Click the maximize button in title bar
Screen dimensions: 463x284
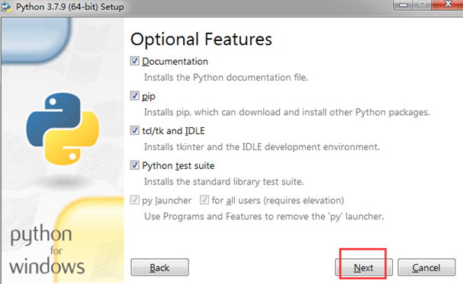423,4
